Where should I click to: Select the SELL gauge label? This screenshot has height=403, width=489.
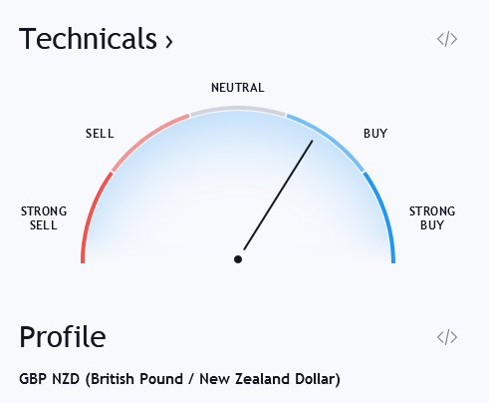coord(100,134)
